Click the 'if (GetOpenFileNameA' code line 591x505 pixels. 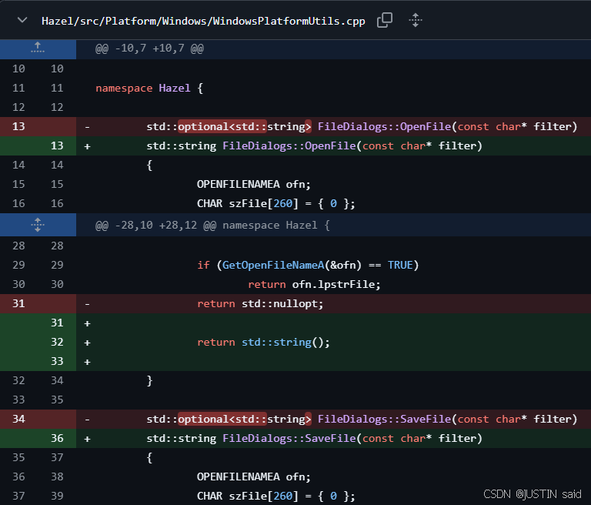(308, 265)
